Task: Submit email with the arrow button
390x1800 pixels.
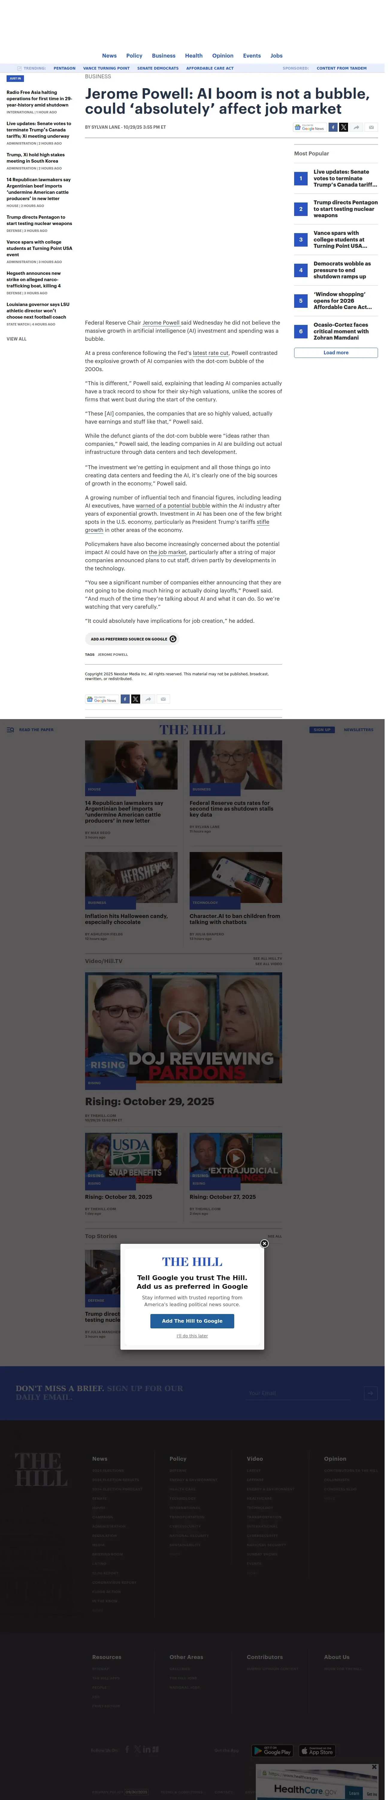Action: click(x=371, y=1393)
